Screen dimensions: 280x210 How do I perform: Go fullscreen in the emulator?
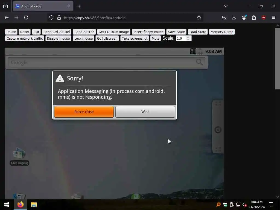(107, 38)
